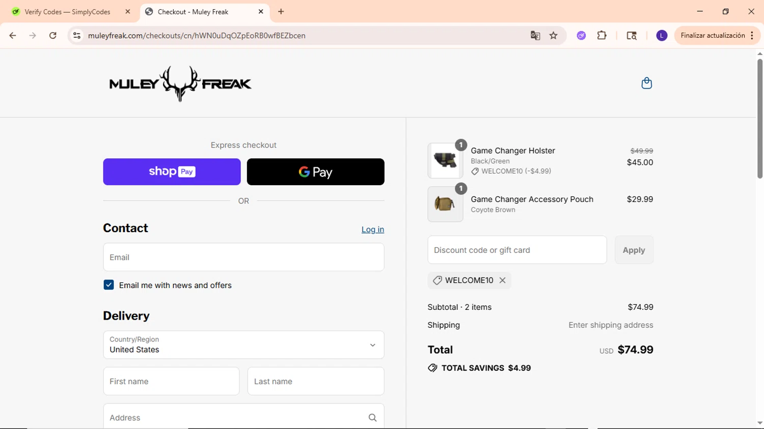Open the extensions puzzle icon
This screenshot has height=429, width=764.
[x=602, y=36]
